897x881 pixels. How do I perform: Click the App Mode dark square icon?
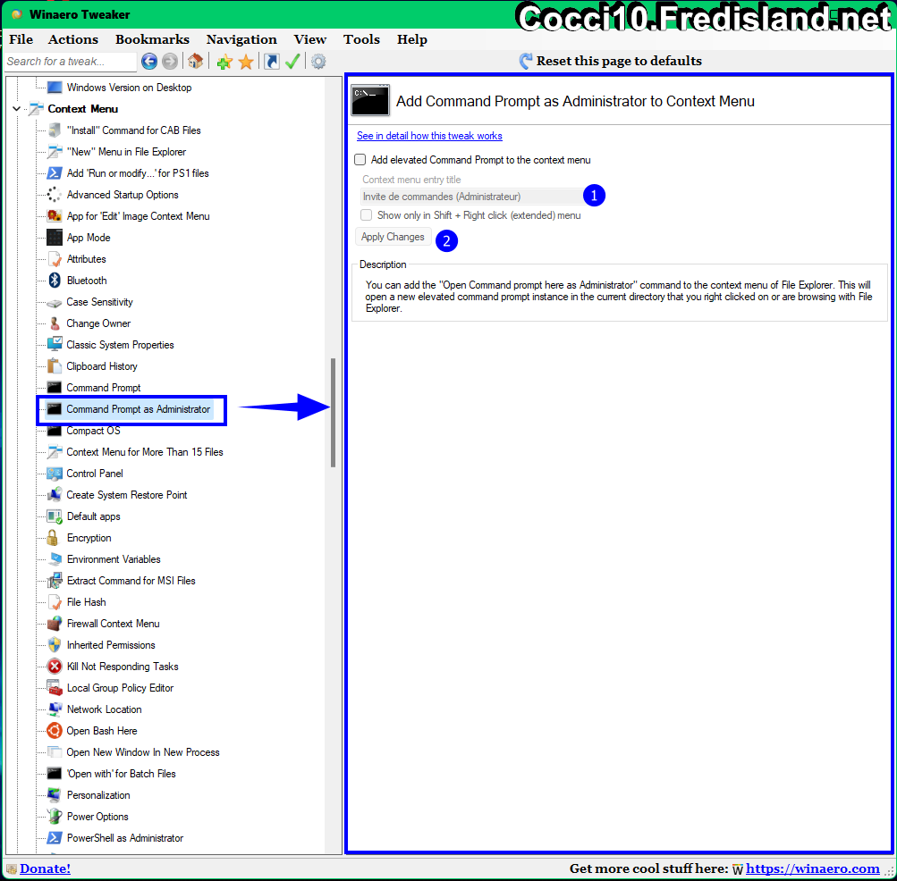click(55, 238)
